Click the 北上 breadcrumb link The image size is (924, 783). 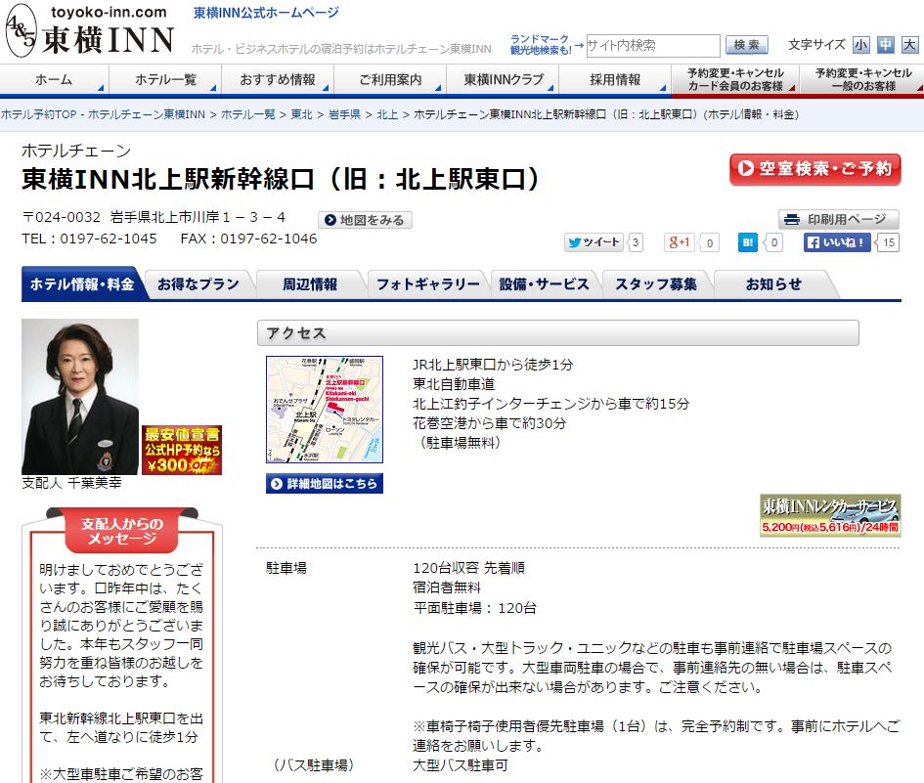[387, 114]
